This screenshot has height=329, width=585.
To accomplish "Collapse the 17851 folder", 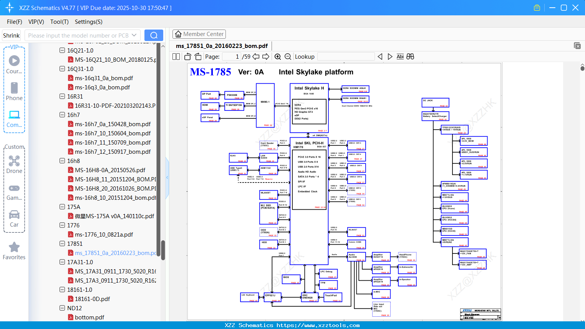I will pyautogui.click(x=62, y=243).
